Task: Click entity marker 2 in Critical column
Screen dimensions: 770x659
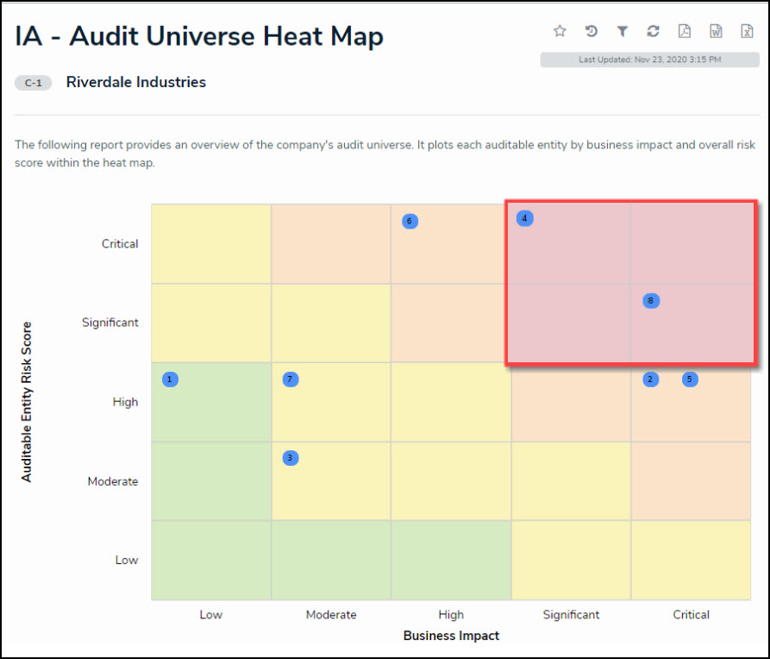Action: coord(650,380)
